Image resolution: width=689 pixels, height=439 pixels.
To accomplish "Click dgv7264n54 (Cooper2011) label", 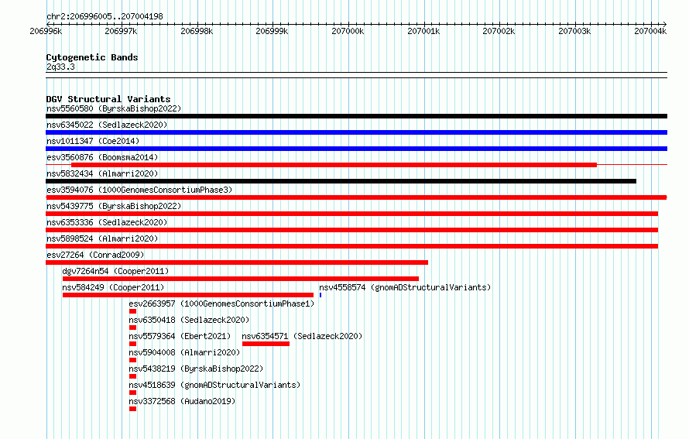I will click(115, 271).
